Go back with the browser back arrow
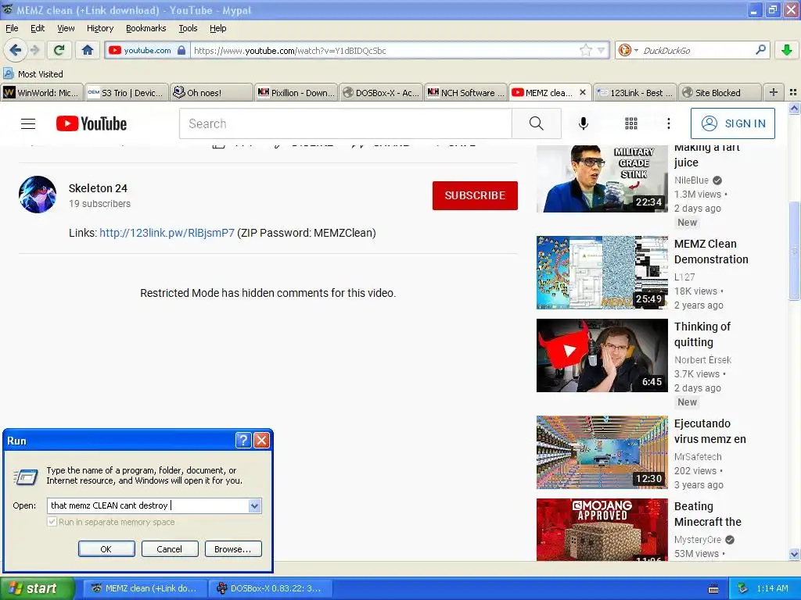The image size is (801, 600). point(15,50)
